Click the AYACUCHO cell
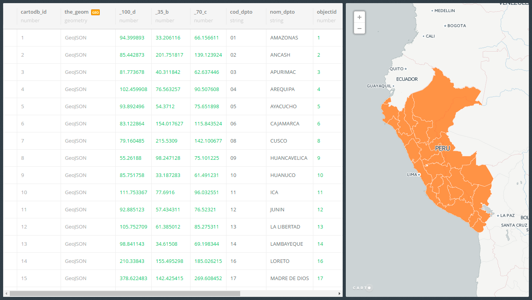The height and width of the screenshot is (300, 532). pos(284,107)
